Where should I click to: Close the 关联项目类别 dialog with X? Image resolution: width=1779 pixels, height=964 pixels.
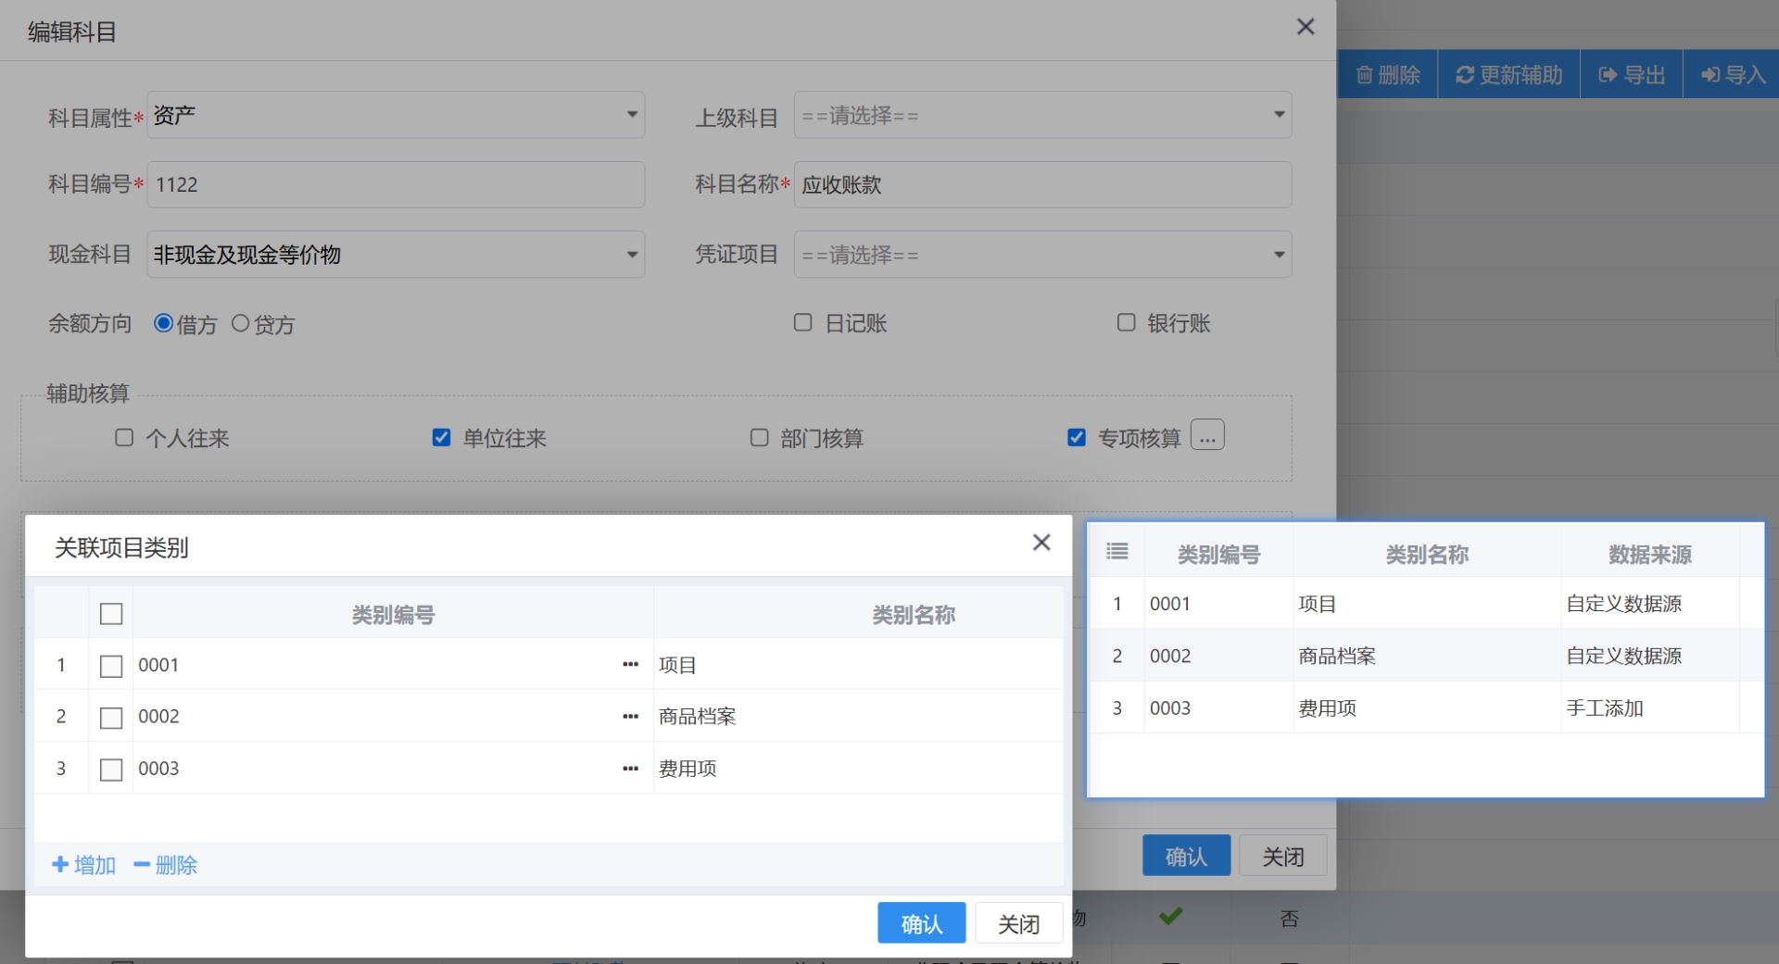click(1041, 543)
